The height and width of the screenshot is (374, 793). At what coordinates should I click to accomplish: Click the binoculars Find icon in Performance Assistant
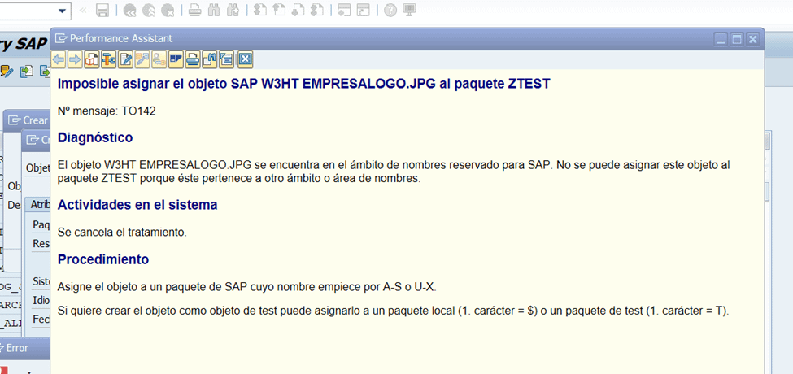[x=210, y=59]
